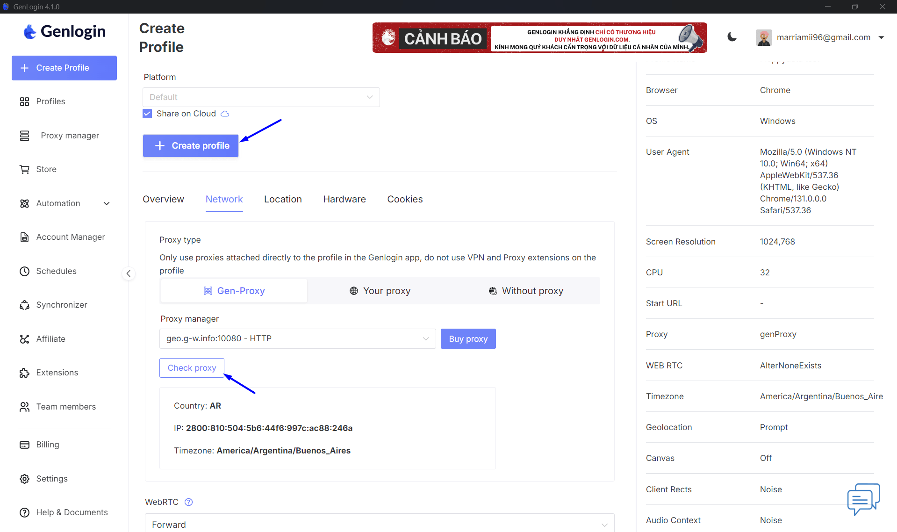This screenshot has height=532, width=897.
Task: Switch to the Network tab
Action: tap(224, 199)
